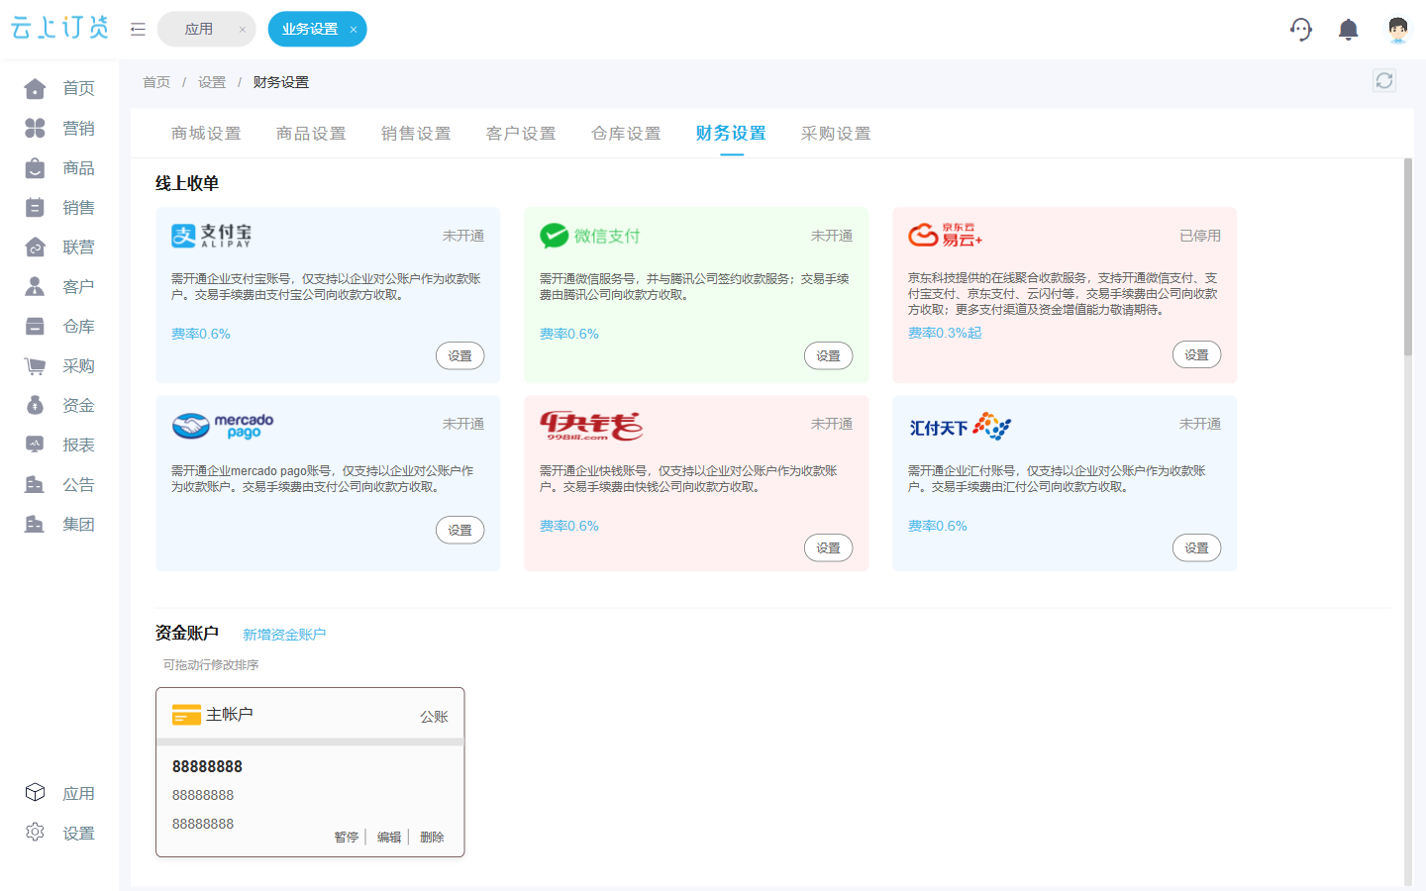The image size is (1426, 891).
Task: Close the 业务设置 tab
Action: [x=353, y=30]
